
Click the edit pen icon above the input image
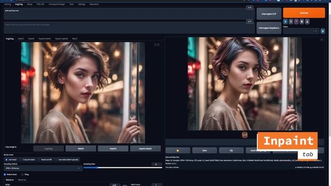click(155, 44)
